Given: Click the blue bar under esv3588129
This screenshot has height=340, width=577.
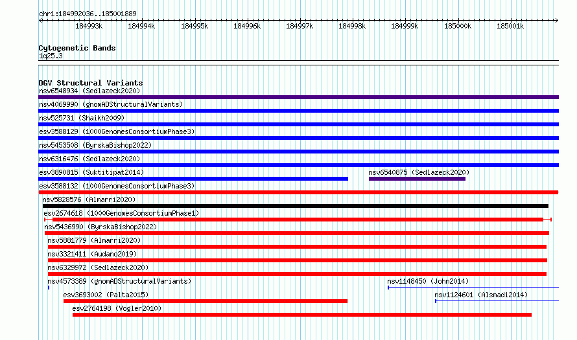Looking at the screenshot, I should click(298, 138).
